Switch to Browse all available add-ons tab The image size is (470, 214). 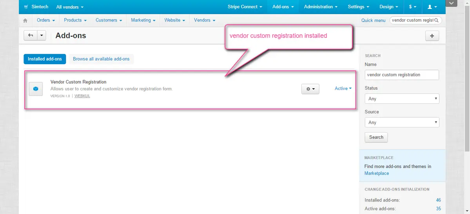tap(101, 59)
